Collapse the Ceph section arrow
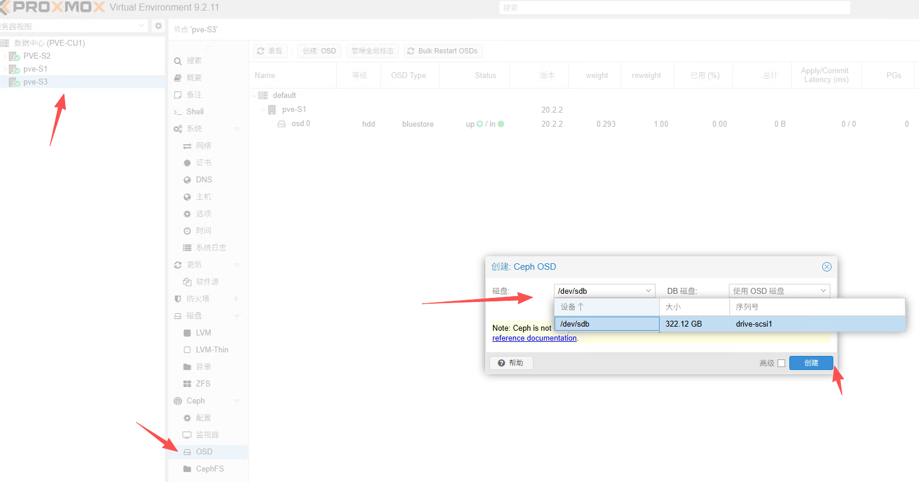The width and height of the screenshot is (919, 482). [x=237, y=400]
